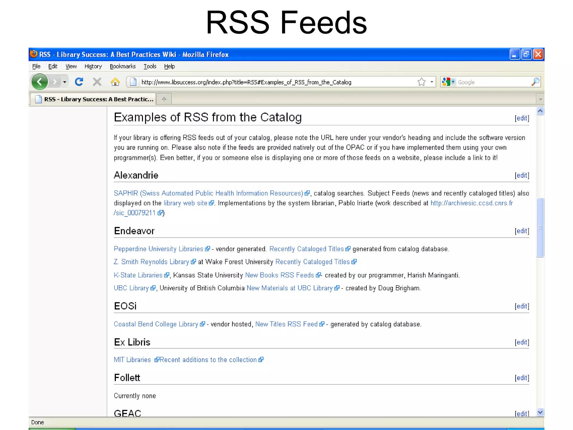Screen dimensions: 573x430
Task: Click edit link for Endeavor section
Action: pyautogui.click(x=522, y=231)
